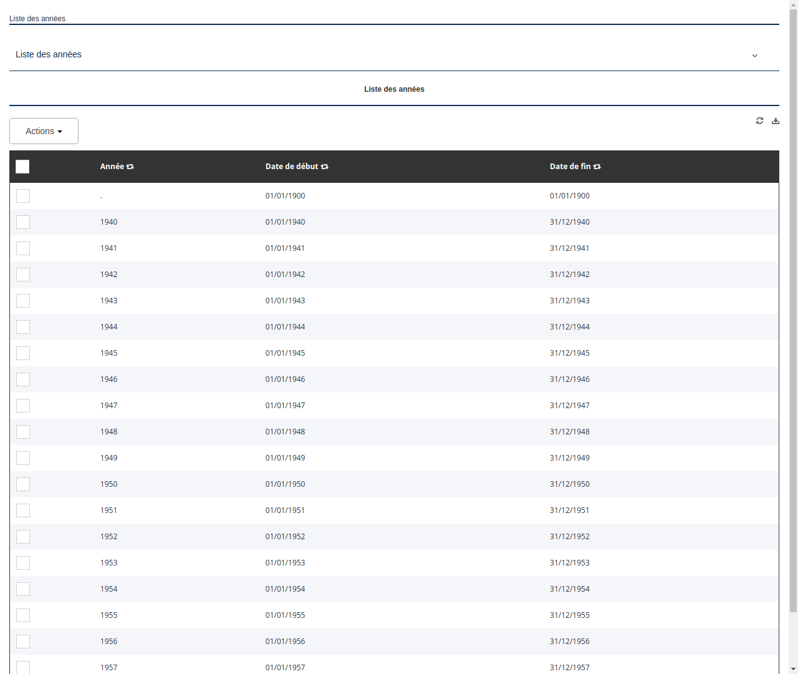Select the Liste des années centered heading
Image resolution: width=798 pixels, height=674 pixels.
pyautogui.click(x=394, y=89)
